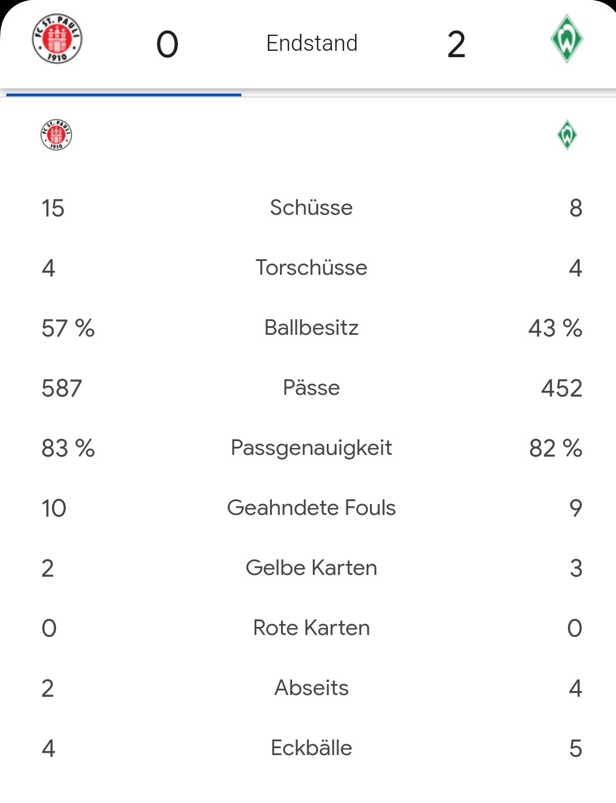The height and width of the screenshot is (803, 616).
Task: Click the large FC St. Pauli crest
Action: 57,39
